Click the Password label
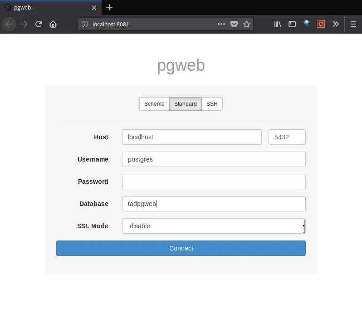Image resolution: width=362 pixels, height=319 pixels. [93, 182]
